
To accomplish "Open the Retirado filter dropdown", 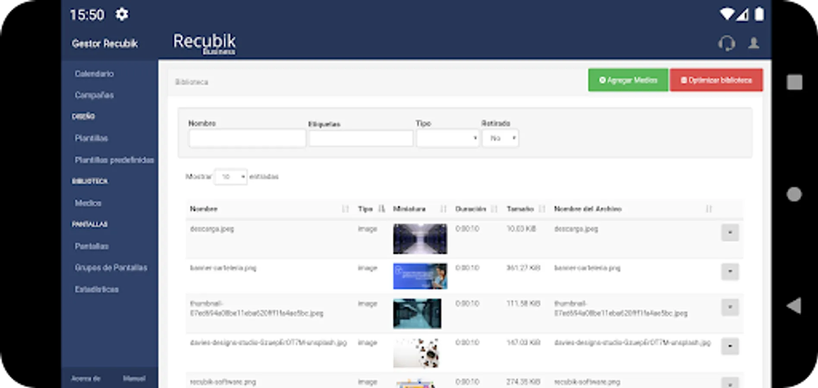I will click(x=500, y=138).
